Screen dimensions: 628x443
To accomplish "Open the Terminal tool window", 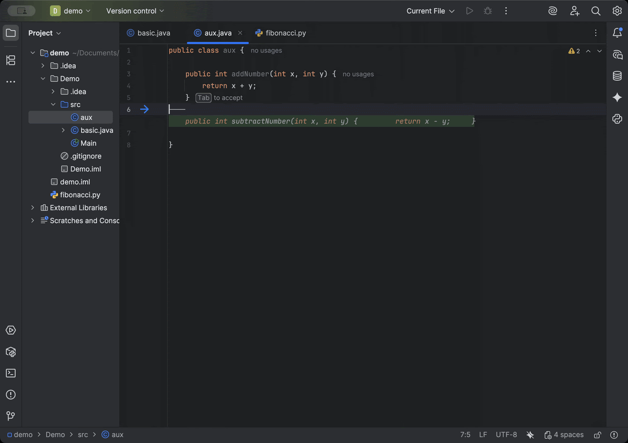I will click(x=11, y=373).
